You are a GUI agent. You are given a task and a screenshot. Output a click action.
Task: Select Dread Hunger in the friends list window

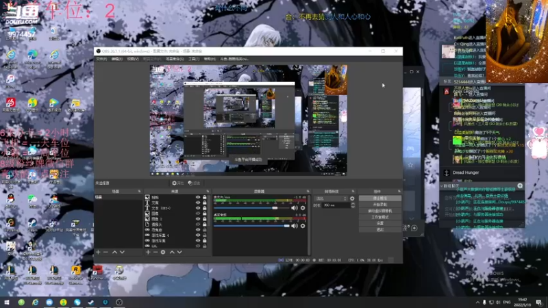coord(466,172)
